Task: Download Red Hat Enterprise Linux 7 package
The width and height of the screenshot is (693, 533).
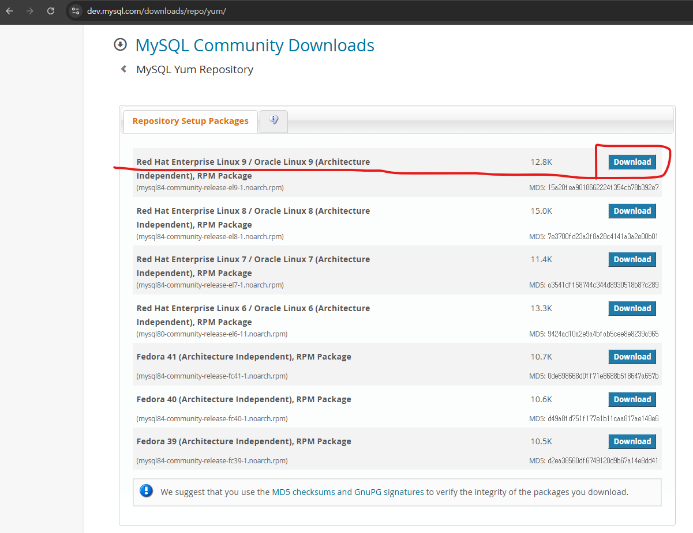Action: click(x=632, y=259)
